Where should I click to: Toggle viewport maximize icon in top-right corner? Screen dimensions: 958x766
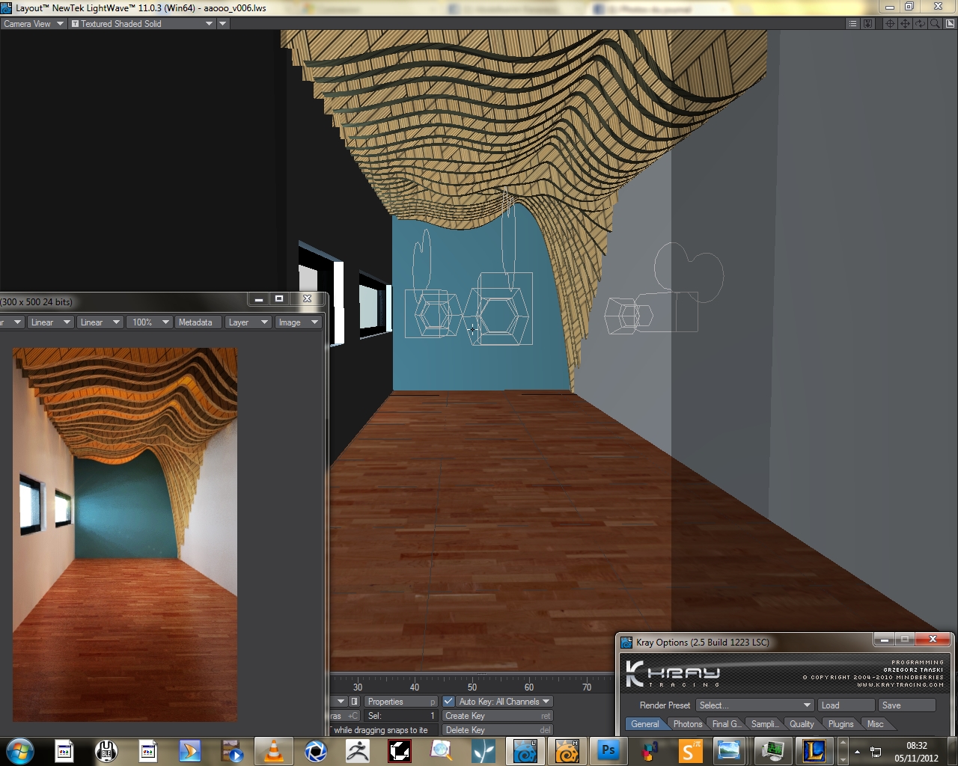click(x=950, y=24)
